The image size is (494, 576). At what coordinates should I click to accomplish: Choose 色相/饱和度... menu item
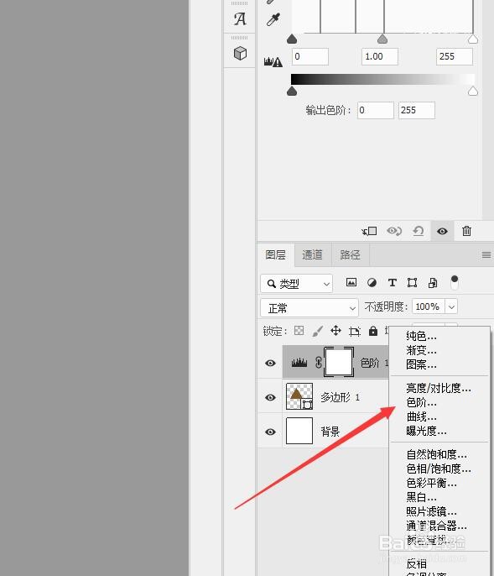[x=439, y=469]
